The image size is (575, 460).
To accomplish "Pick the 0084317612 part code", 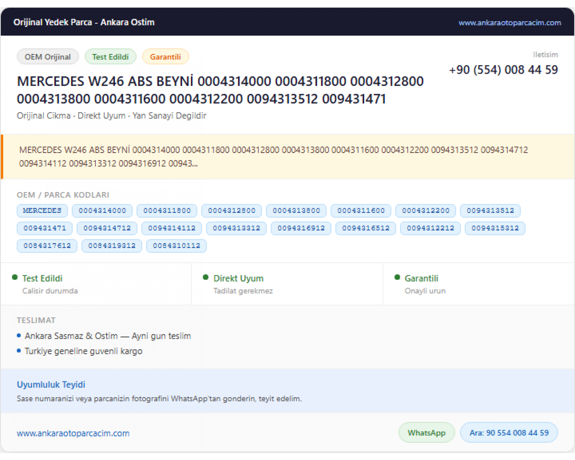I will coord(47,246).
